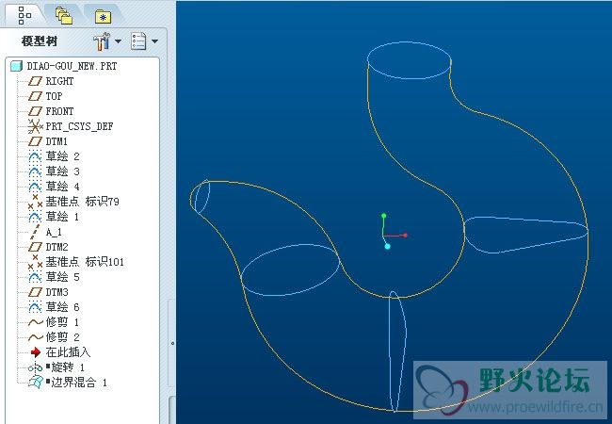Select the 草绘 3 sketch feature

[x=62, y=171]
